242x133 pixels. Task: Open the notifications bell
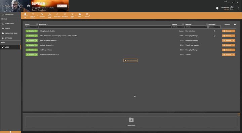coord(217,8)
